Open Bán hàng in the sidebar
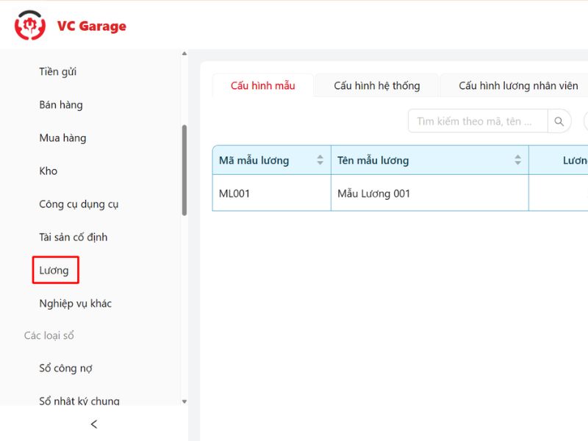Image resolution: width=588 pixels, height=441 pixels. 61,104
